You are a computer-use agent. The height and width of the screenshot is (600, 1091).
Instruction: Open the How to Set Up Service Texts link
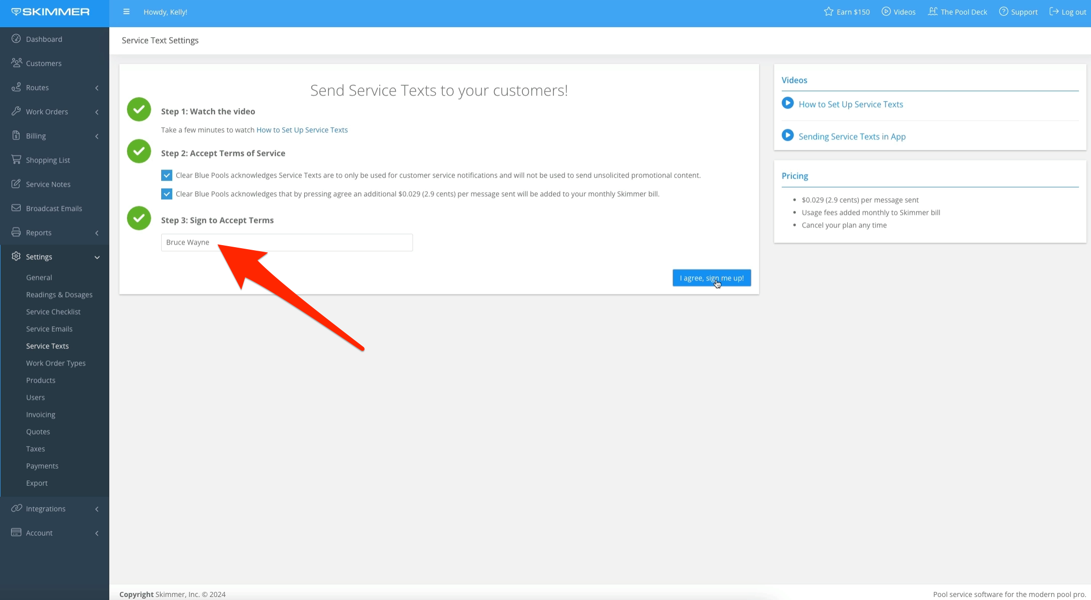pyautogui.click(x=301, y=129)
